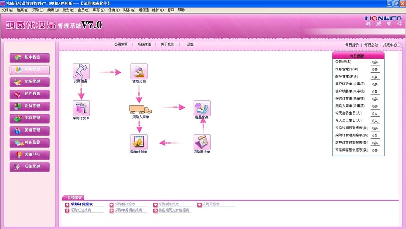Click the 关于我们 link
Screen dimensions: 406x229
pyautogui.click(x=167, y=44)
